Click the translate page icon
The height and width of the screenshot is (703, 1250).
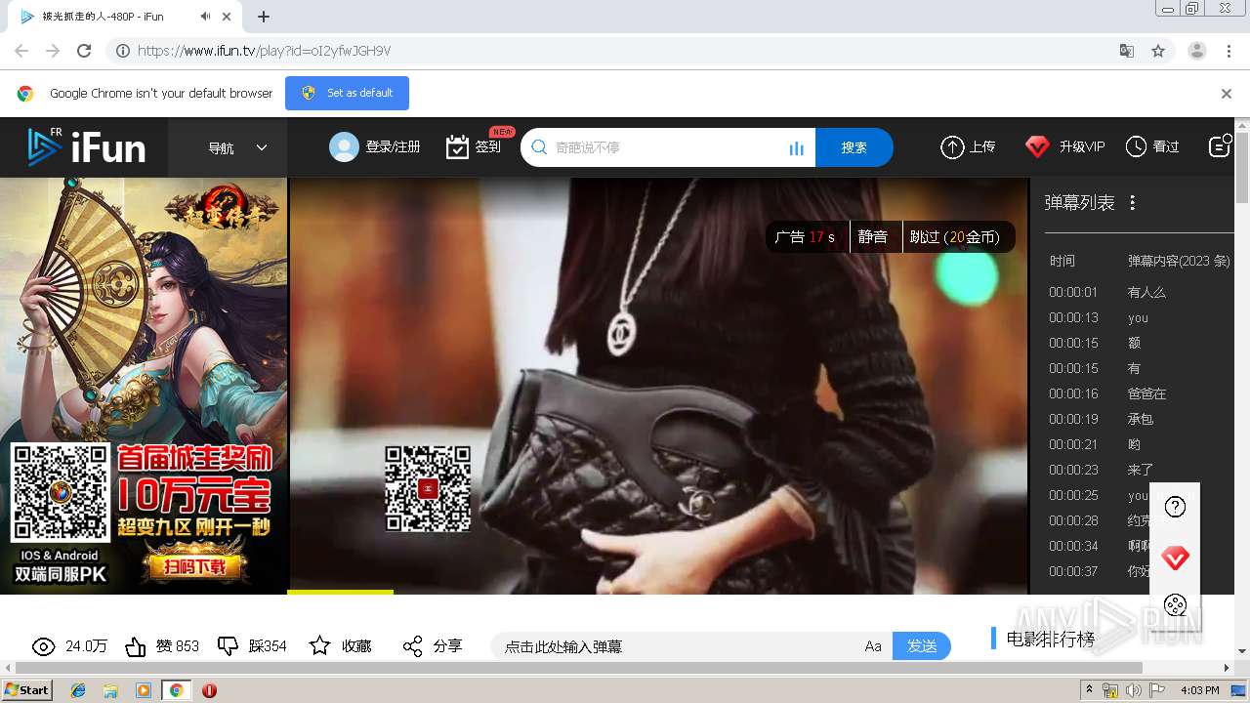(x=1127, y=51)
